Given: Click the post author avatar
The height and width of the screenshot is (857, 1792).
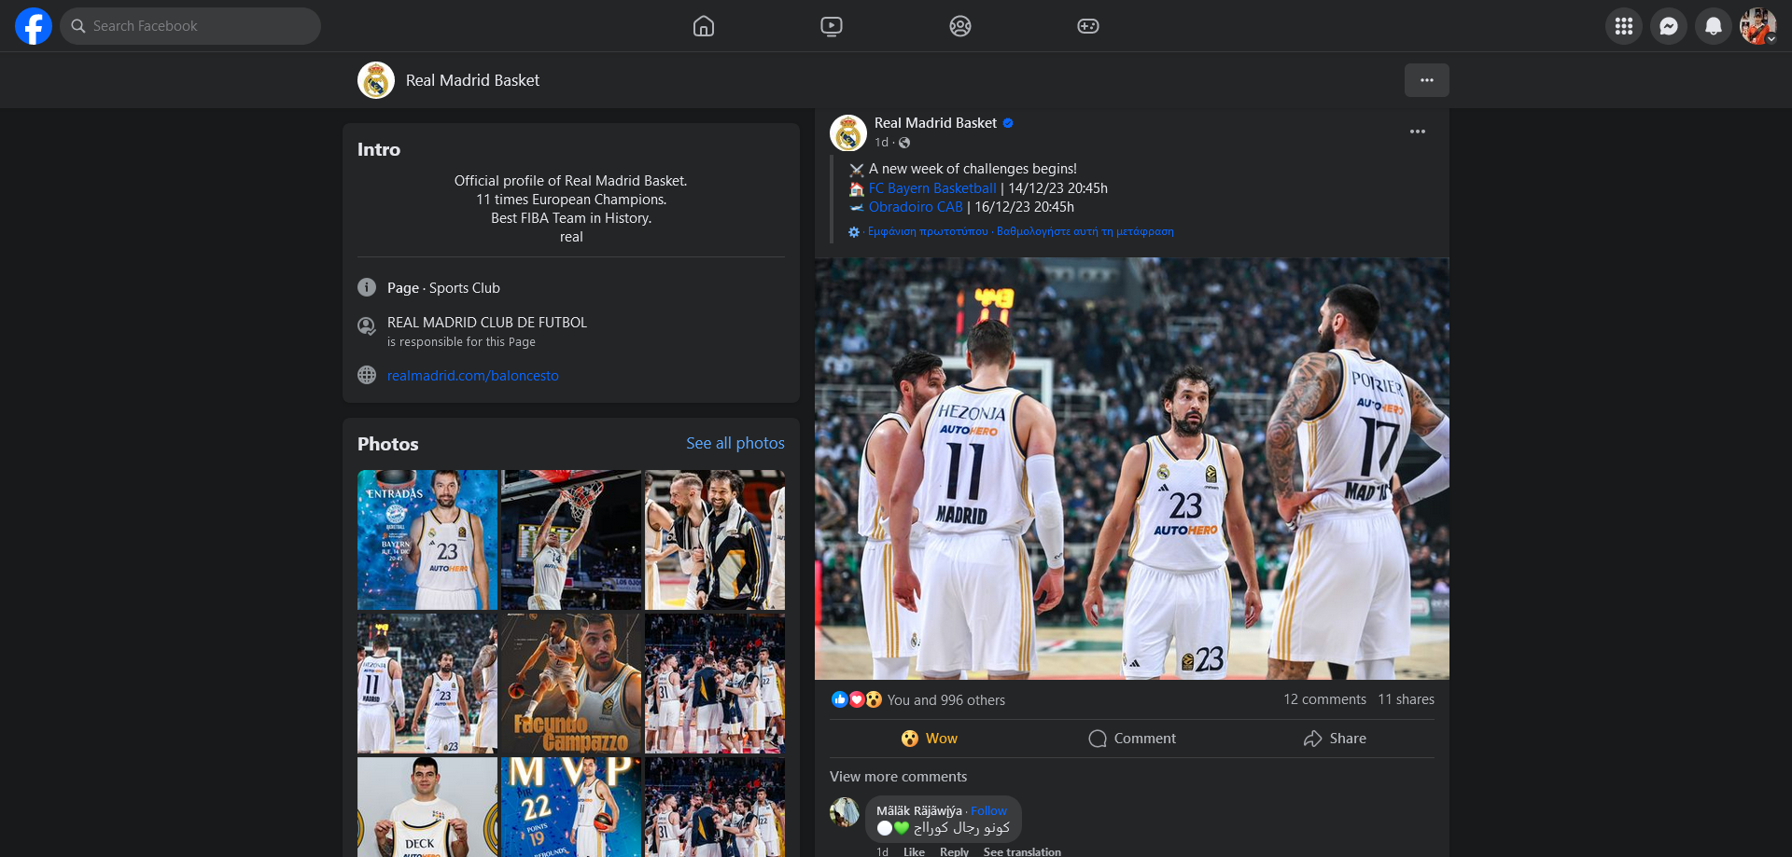Looking at the screenshot, I should pyautogui.click(x=848, y=133).
